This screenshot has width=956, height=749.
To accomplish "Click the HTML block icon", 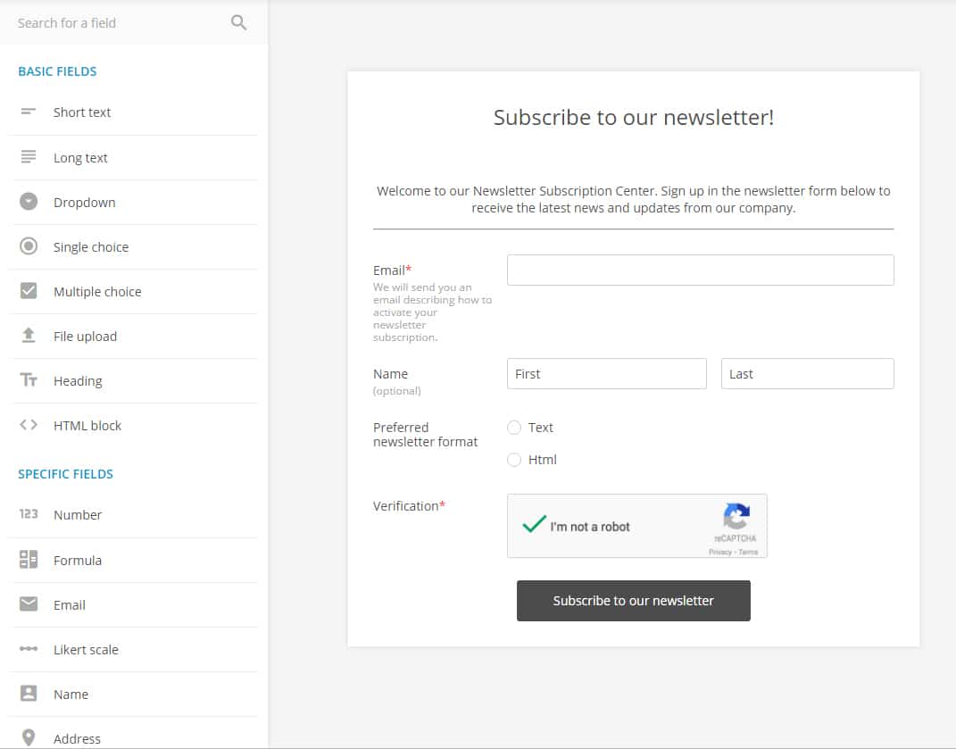I will (x=30, y=425).
